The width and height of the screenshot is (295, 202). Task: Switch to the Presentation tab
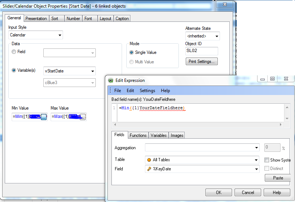36,19
